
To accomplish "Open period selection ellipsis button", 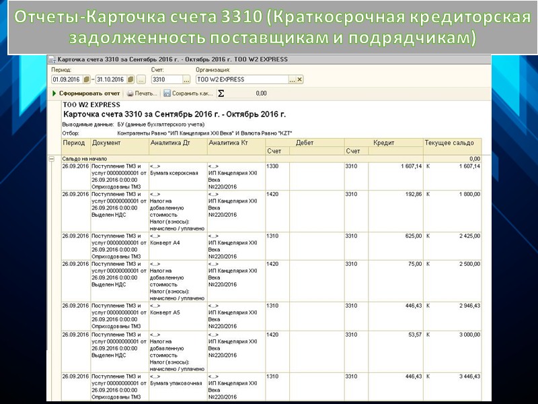I will click(x=141, y=79).
